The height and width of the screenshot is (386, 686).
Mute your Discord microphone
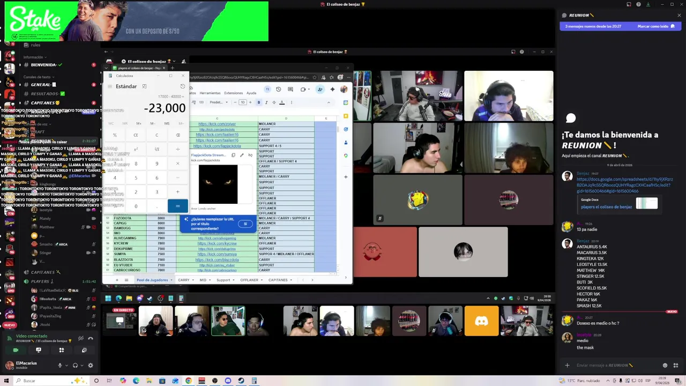click(x=60, y=366)
